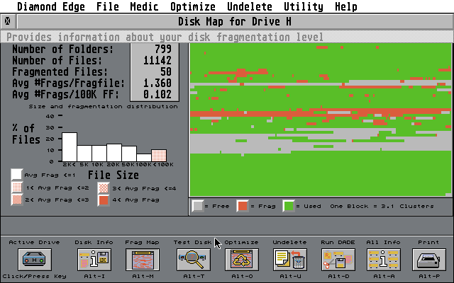Image resolution: width=454 pixels, height=283 pixels.
Task: Click the Avg Frag <=1 white swatch
Action: 16,175
